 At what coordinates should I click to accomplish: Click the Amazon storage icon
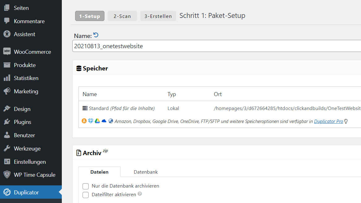pyautogui.click(x=84, y=121)
